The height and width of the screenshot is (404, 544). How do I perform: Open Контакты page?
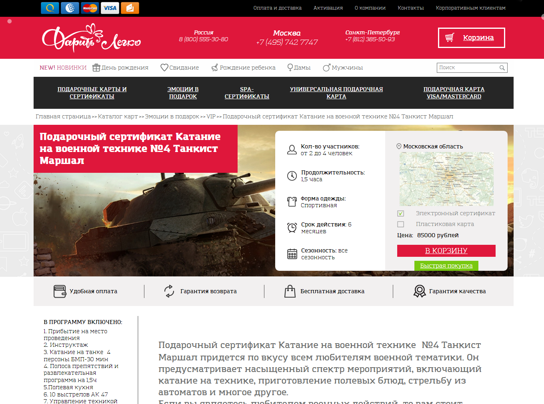pyautogui.click(x=411, y=8)
